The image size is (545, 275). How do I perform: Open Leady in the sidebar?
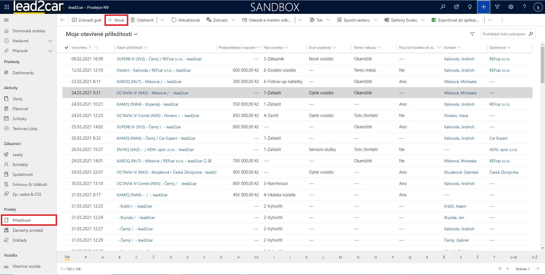click(x=18, y=155)
